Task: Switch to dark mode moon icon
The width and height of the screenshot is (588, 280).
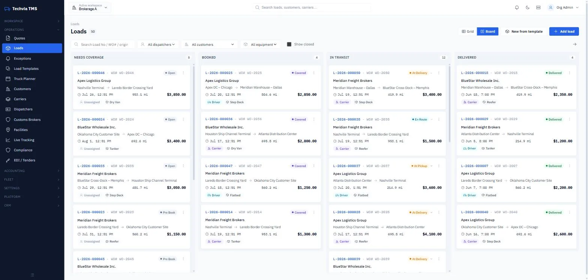Action: [x=528, y=8]
